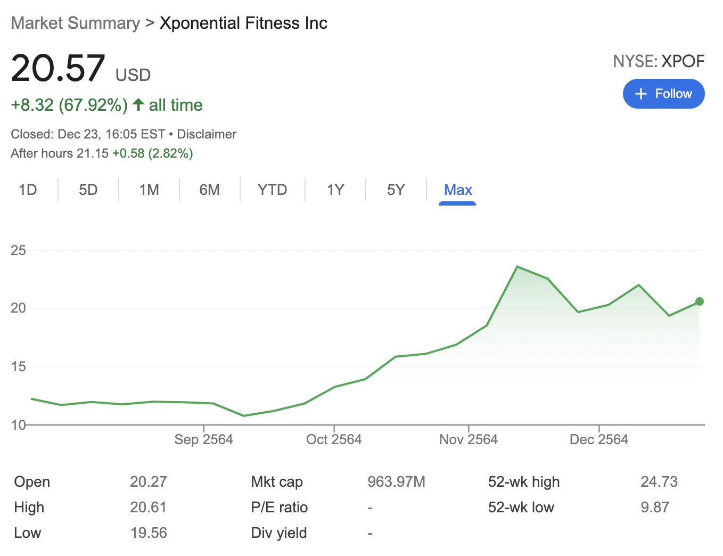This screenshot has width=723, height=556.
Task: Show the 1Y chart range
Action: coord(335,190)
